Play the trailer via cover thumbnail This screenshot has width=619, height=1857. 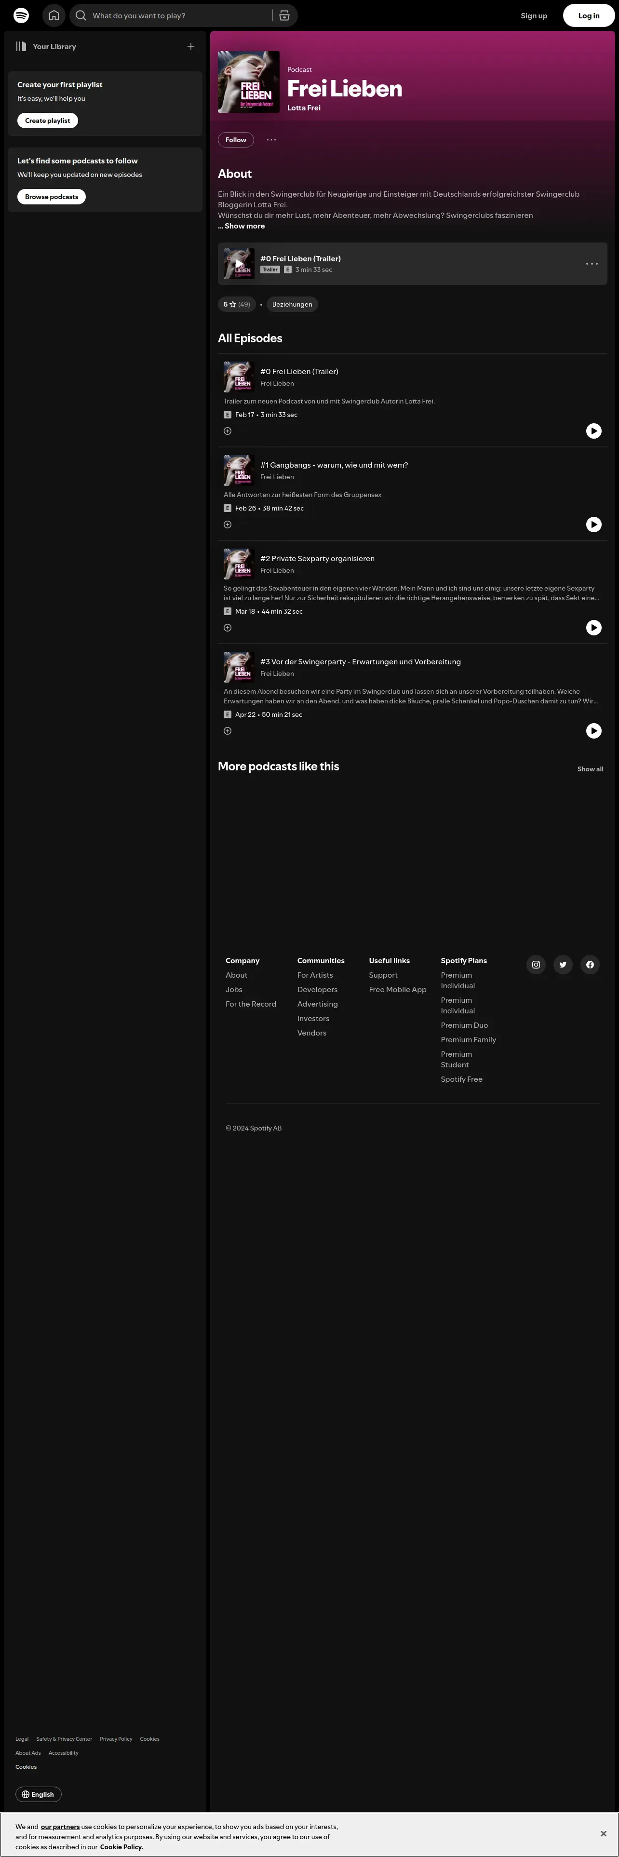click(239, 264)
